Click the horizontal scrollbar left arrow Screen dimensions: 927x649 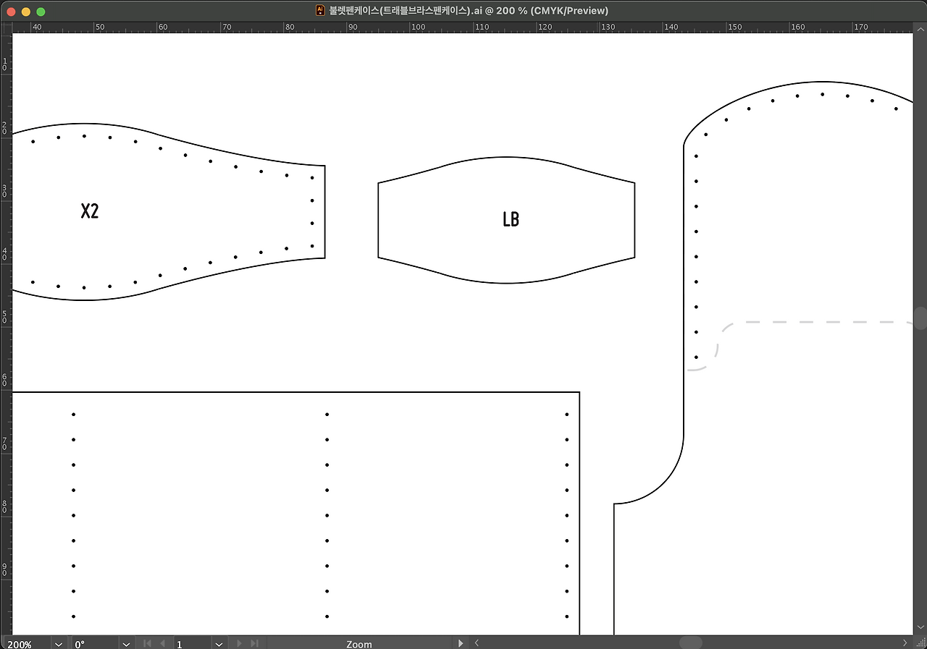tap(477, 642)
